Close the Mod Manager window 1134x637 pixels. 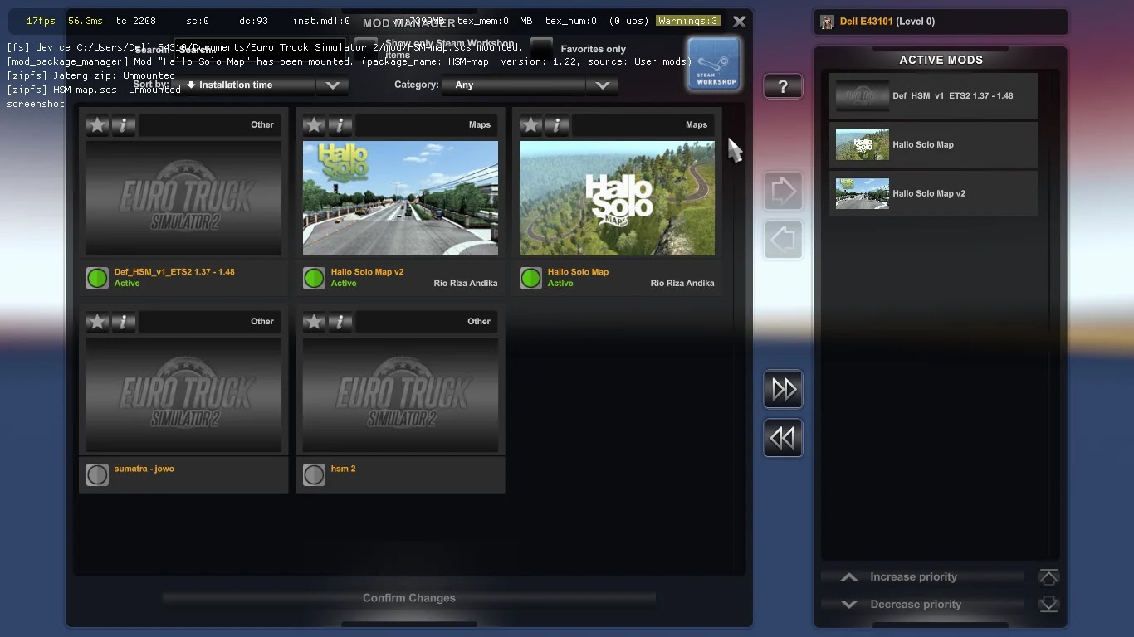pos(739,22)
